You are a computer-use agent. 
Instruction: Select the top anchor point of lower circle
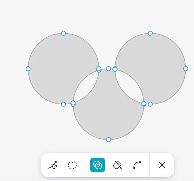click(108, 69)
